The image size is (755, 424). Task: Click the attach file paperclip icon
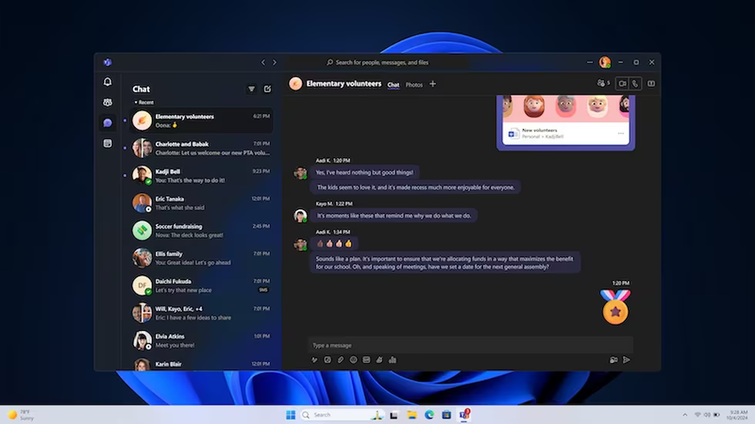pyautogui.click(x=341, y=360)
